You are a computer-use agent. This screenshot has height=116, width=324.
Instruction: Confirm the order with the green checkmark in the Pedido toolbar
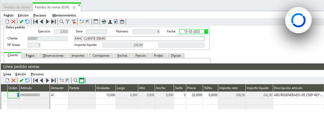(21, 22)
